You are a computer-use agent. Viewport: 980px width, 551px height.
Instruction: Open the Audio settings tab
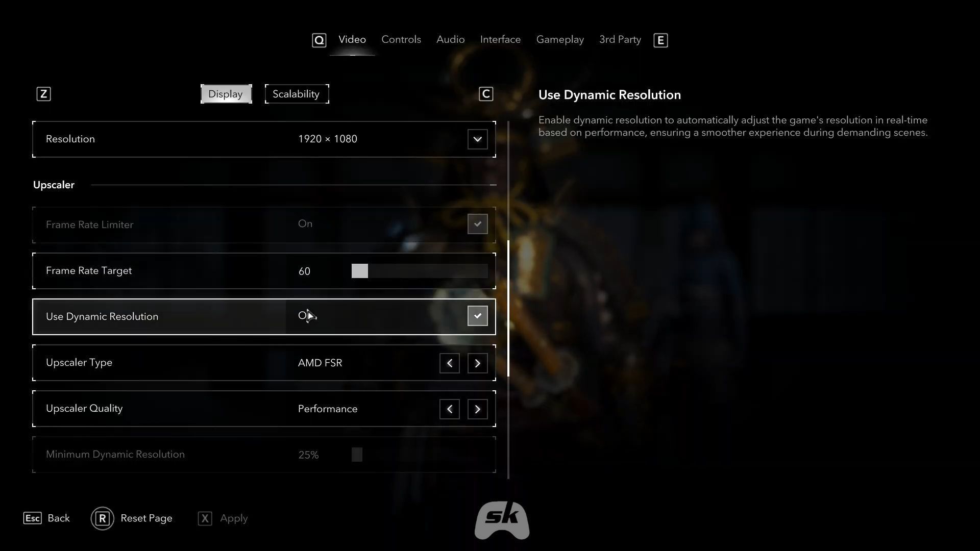450,39
